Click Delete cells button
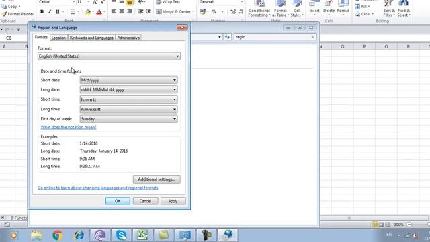The height and width of the screenshot is (242, 430). point(329,8)
